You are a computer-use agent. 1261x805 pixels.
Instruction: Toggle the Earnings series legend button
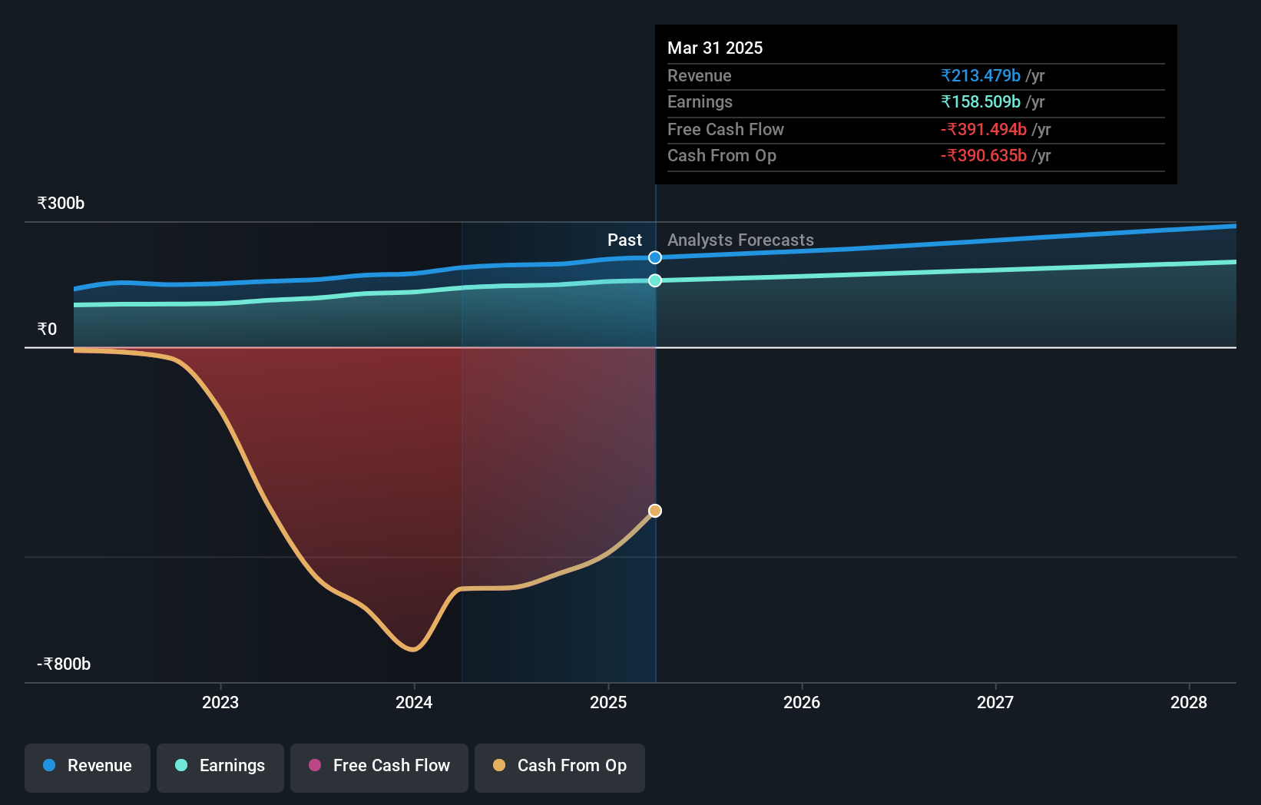(220, 767)
